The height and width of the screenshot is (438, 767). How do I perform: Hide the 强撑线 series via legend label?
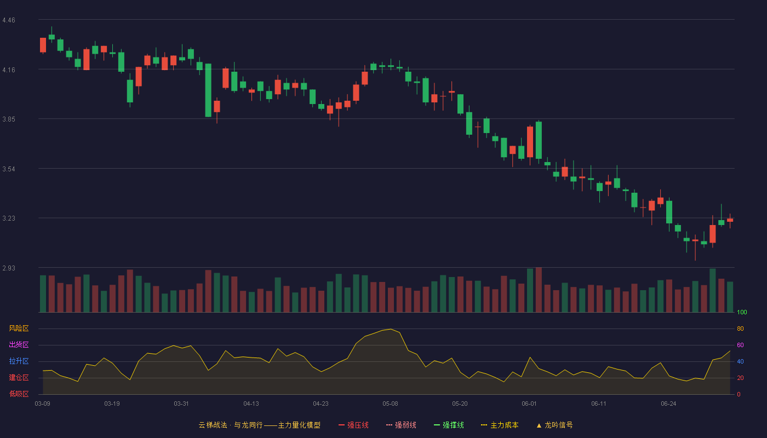point(453,425)
